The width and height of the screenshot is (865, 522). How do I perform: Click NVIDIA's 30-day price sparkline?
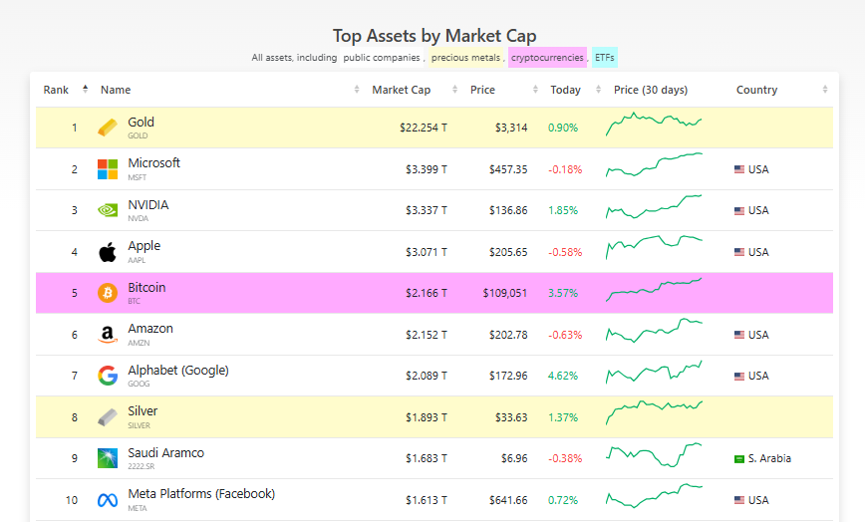point(654,206)
